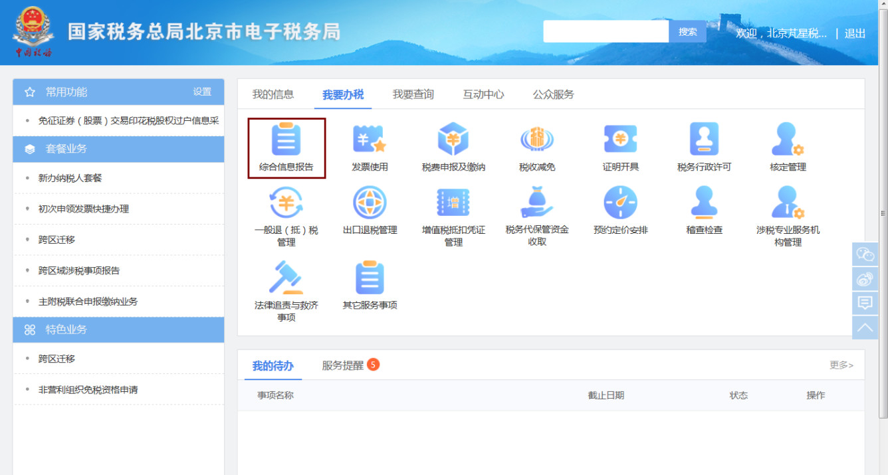This screenshot has height=475, width=888.
Task: Click the 截止日期 column header
Action: coord(606,395)
